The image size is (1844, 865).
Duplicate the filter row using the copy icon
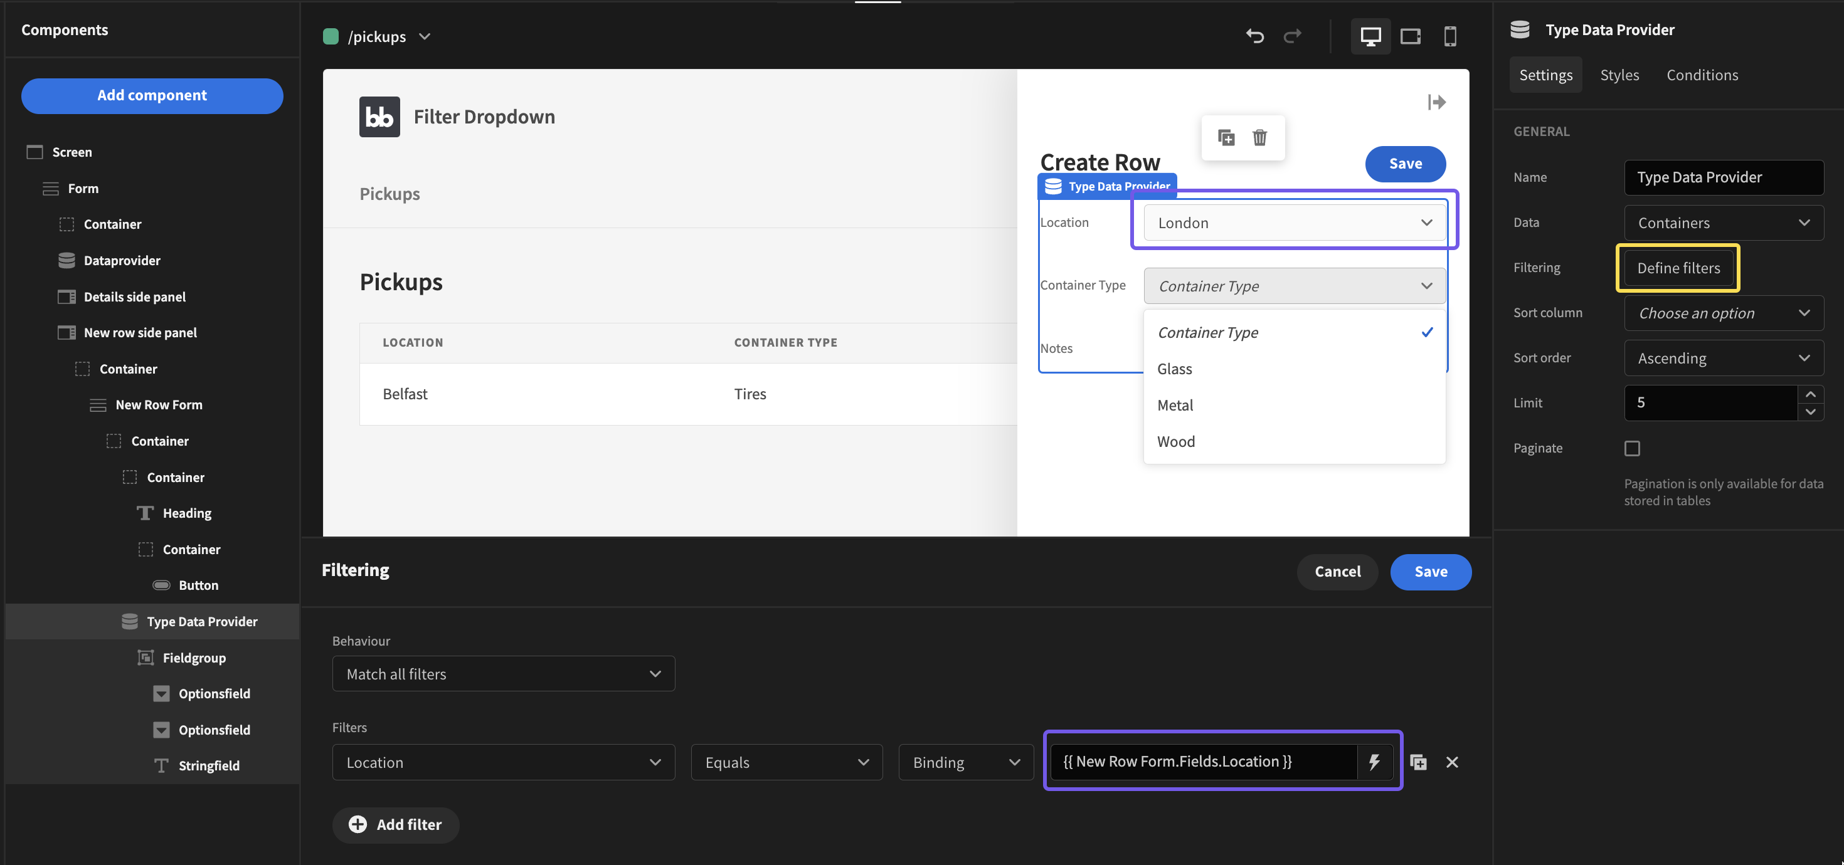tap(1418, 762)
